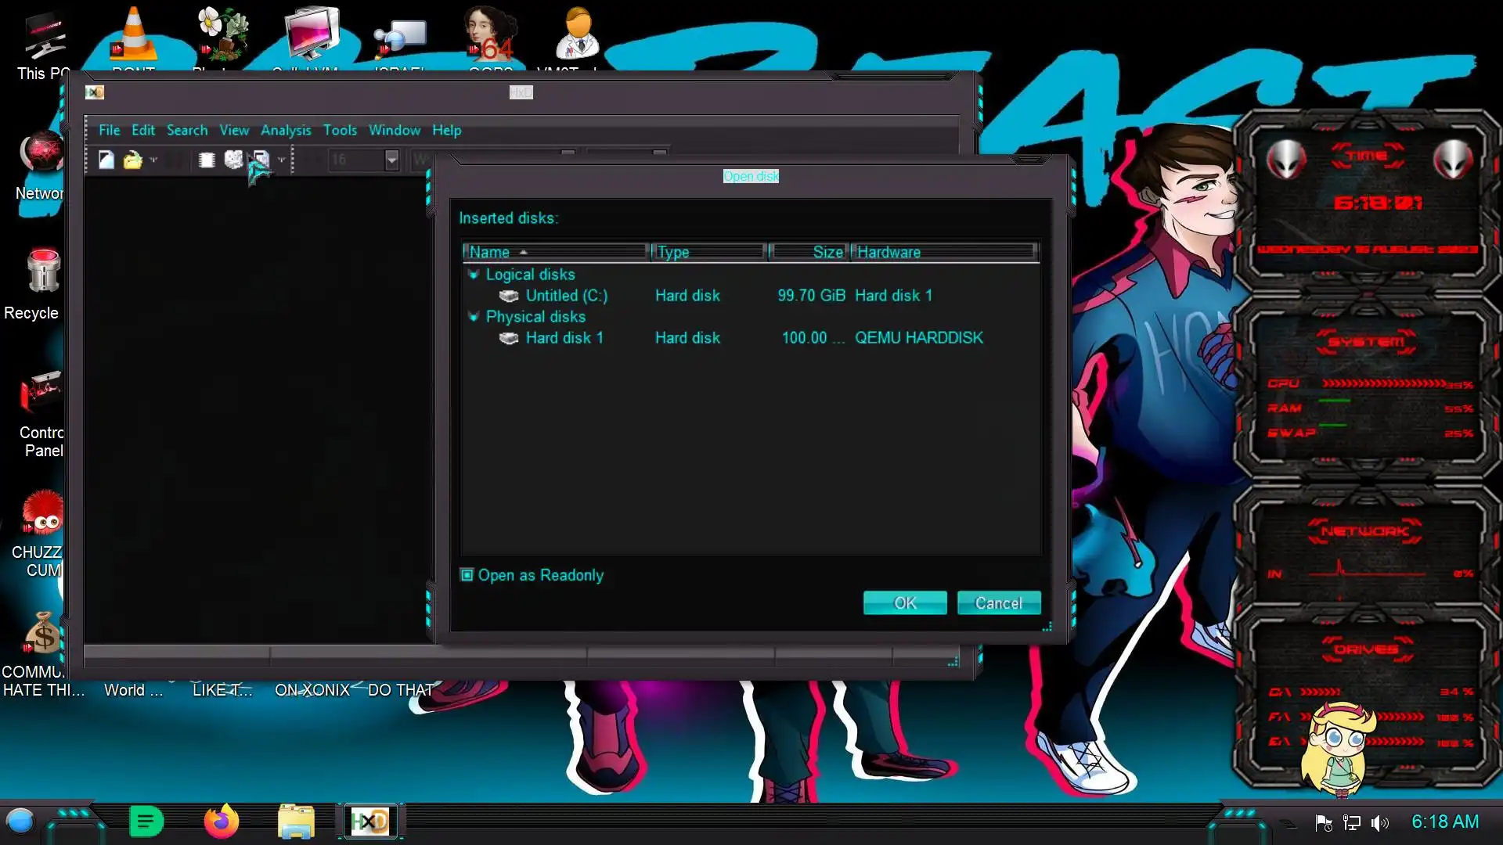Toggle the Open as Readonly checkbox
Screen dimensions: 1503x845
click(467, 575)
